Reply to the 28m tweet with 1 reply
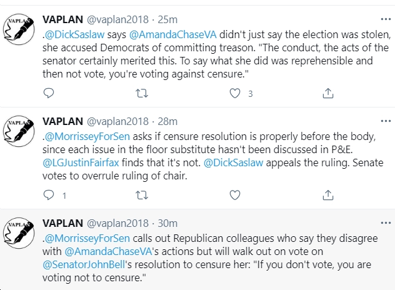395x290 pixels. (x=49, y=195)
